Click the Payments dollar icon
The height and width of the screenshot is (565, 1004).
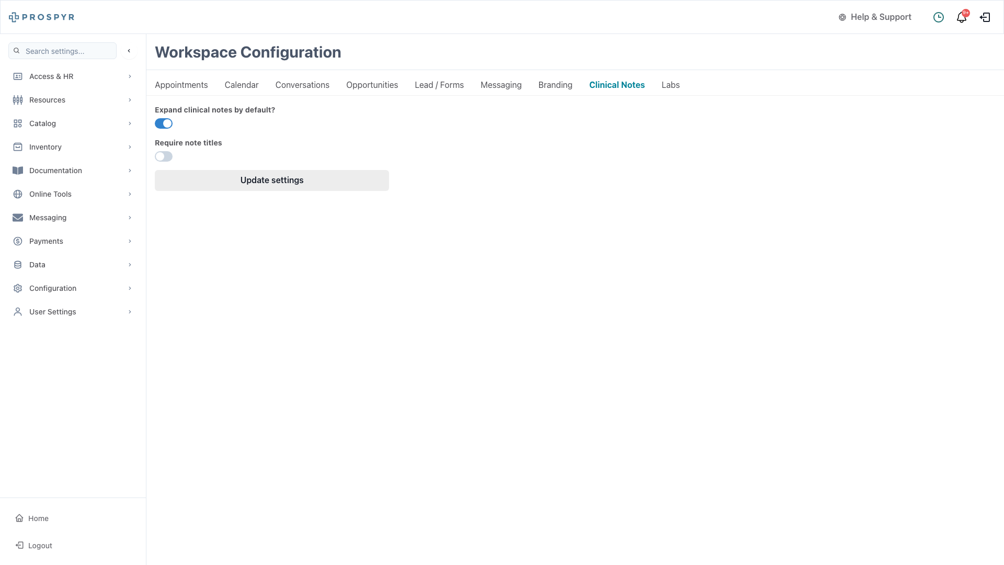[18, 241]
